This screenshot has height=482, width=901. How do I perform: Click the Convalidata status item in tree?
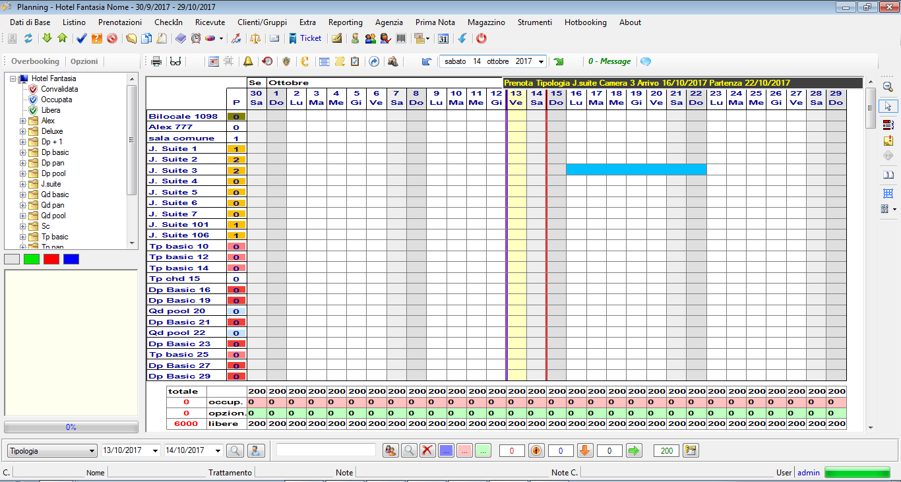(59, 89)
